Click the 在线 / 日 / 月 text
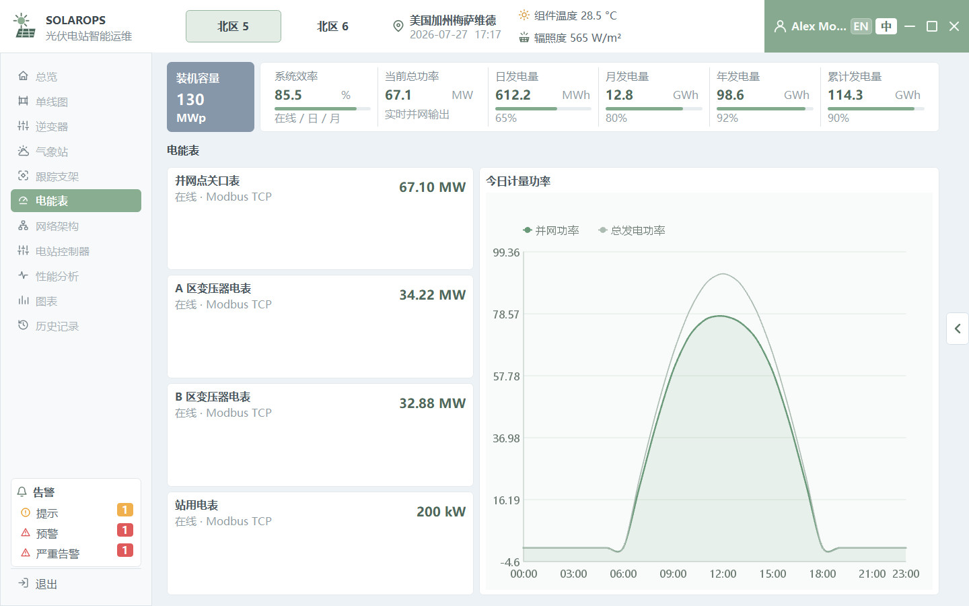This screenshot has height=606, width=969. (x=308, y=118)
